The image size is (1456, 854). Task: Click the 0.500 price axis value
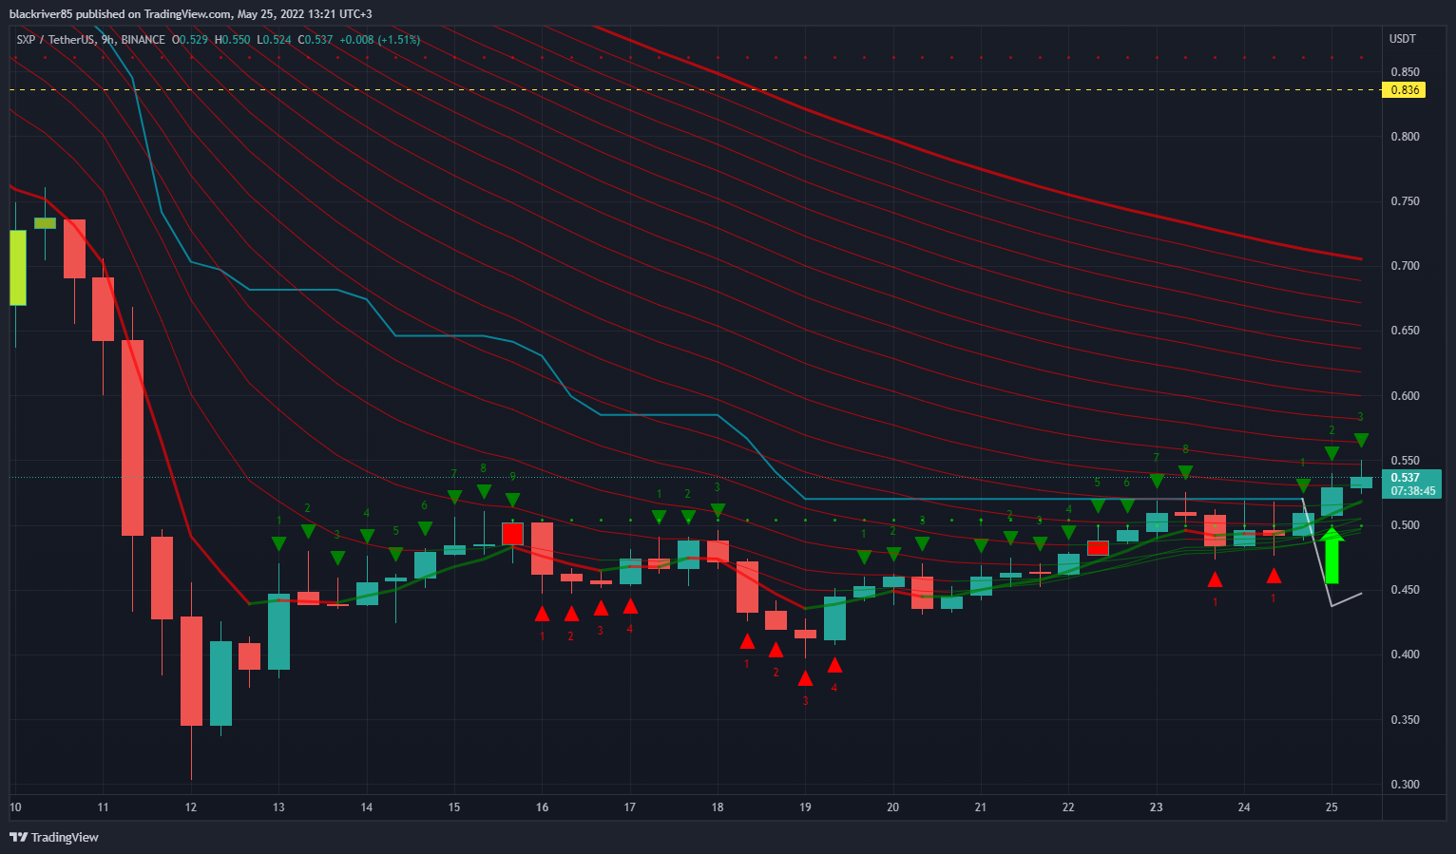1405,525
